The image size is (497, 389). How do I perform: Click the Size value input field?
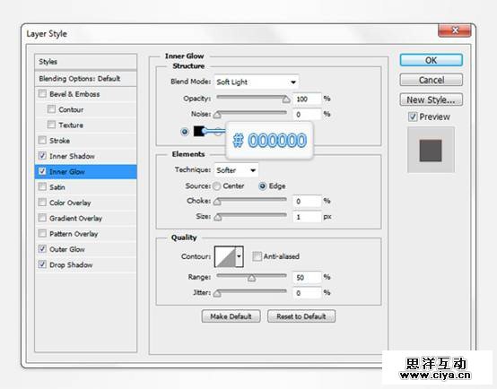click(x=307, y=217)
